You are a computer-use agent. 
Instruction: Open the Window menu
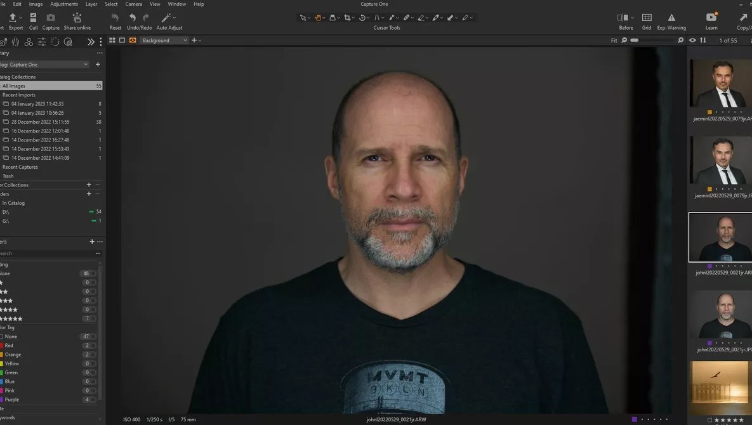(176, 4)
